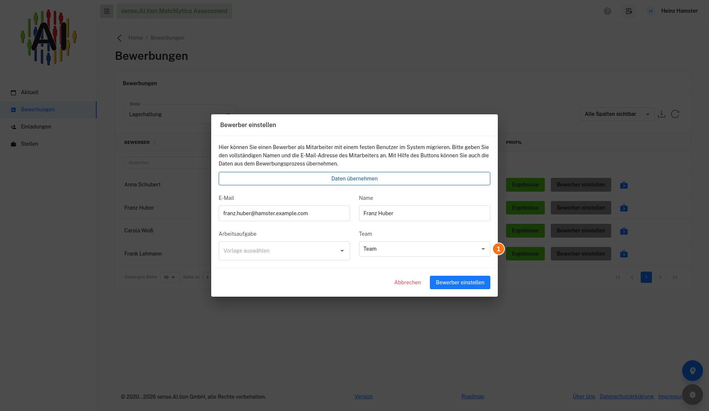The width and height of the screenshot is (709, 411).
Task: Go to the next page arrow
Action: 660,277
